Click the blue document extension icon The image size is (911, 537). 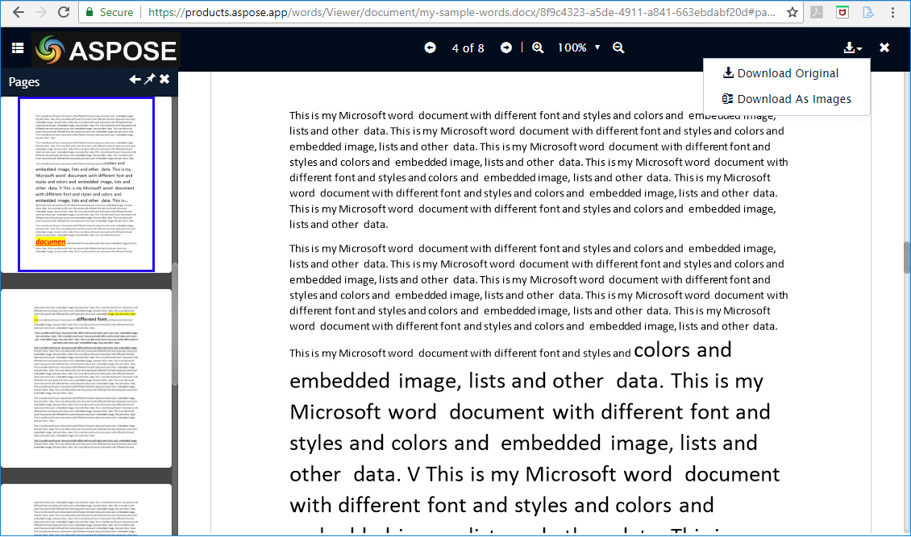[868, 11]
